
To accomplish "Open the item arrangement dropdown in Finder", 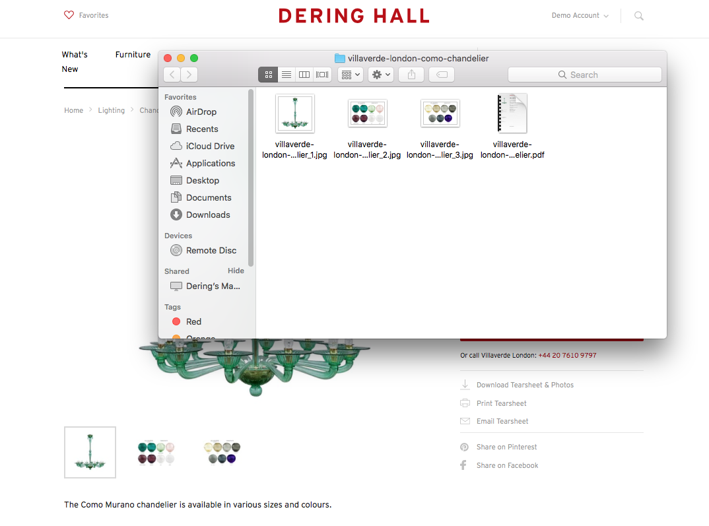I will click(x=351, y=75).
